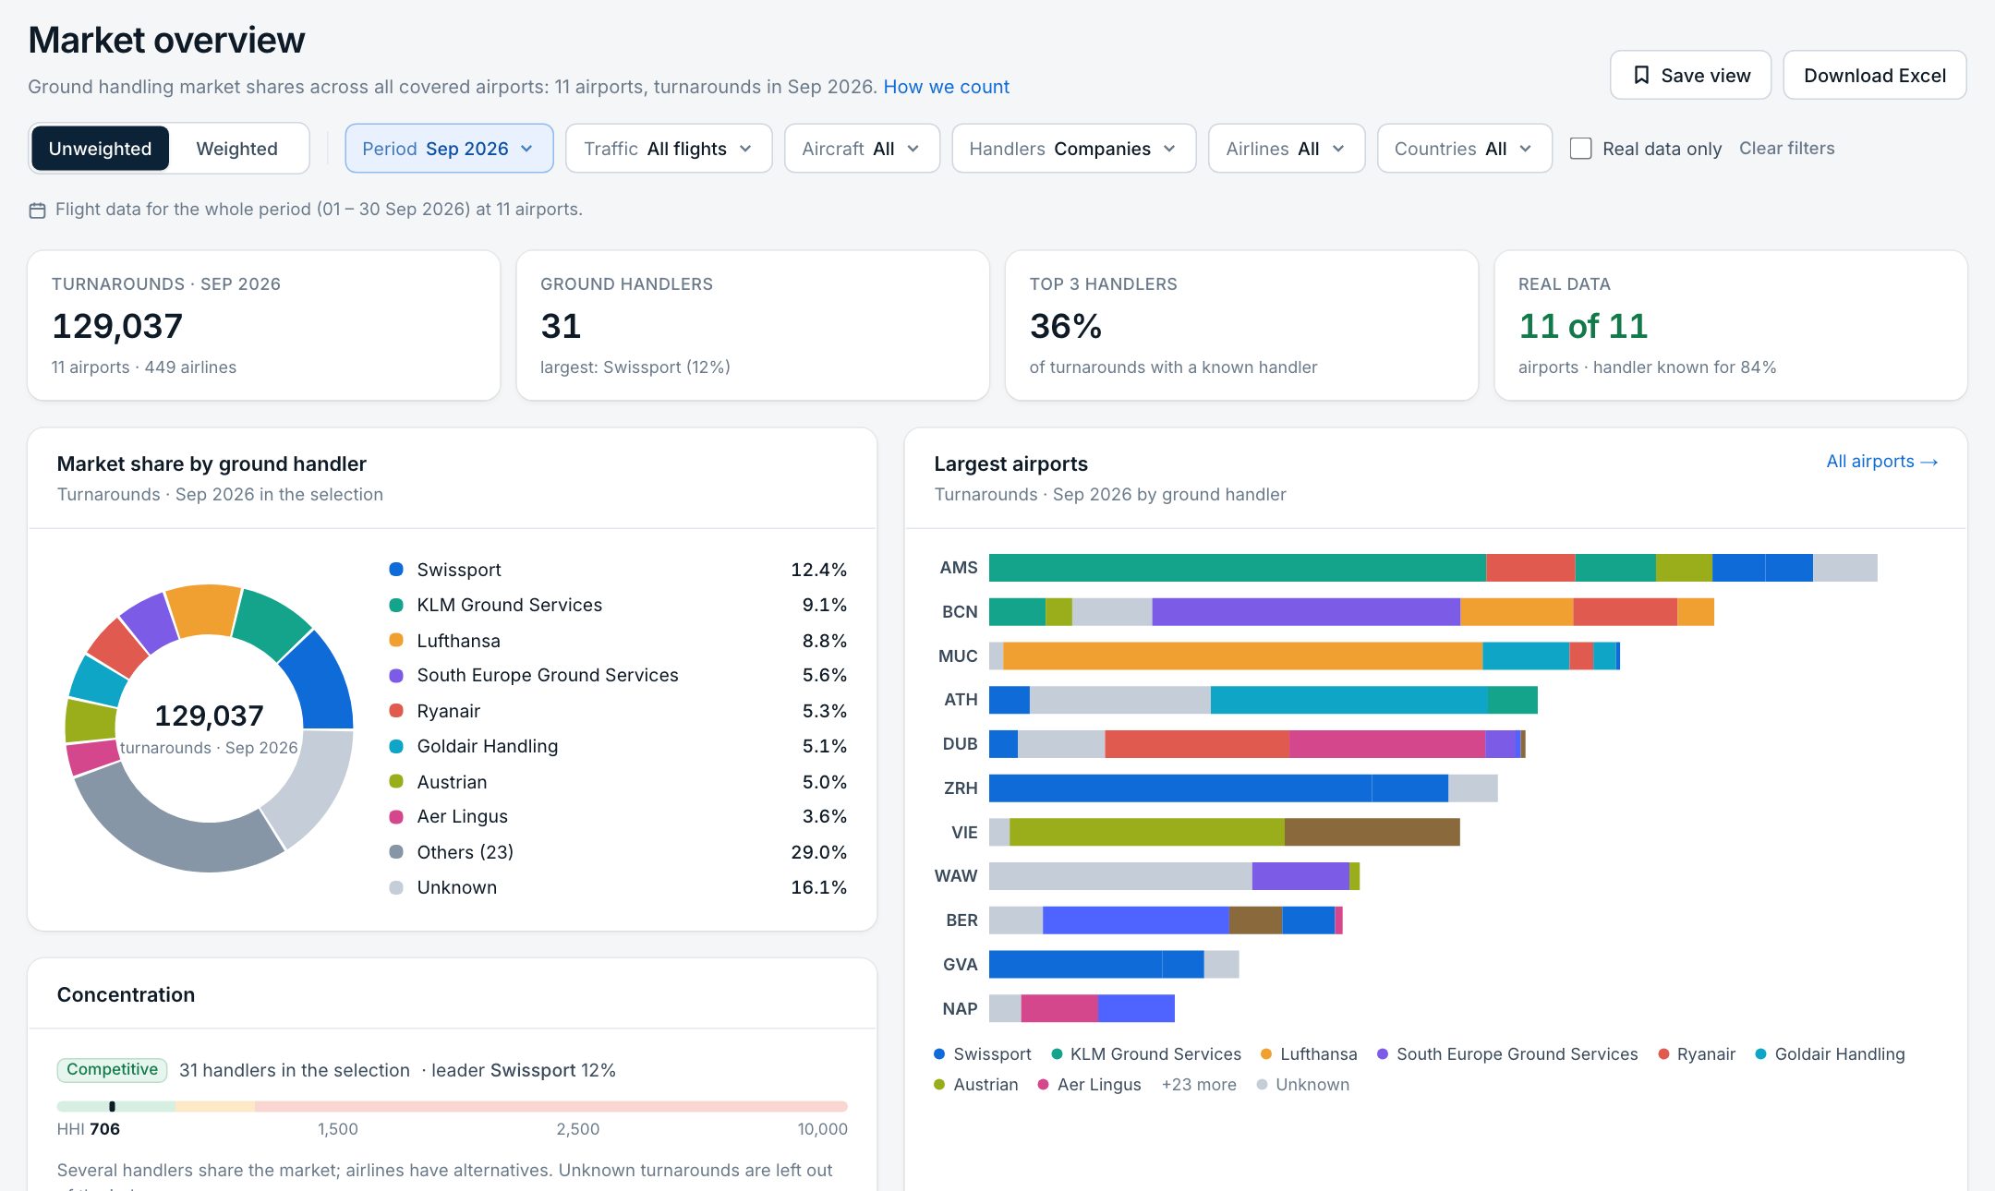Select Lufthansa row in market share list
Screen dimensions: 1995x1191
pos(618,641)
